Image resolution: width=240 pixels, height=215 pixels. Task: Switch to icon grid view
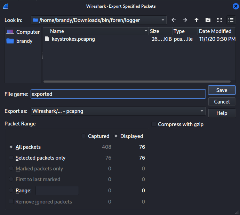click(x=219, y=20)
